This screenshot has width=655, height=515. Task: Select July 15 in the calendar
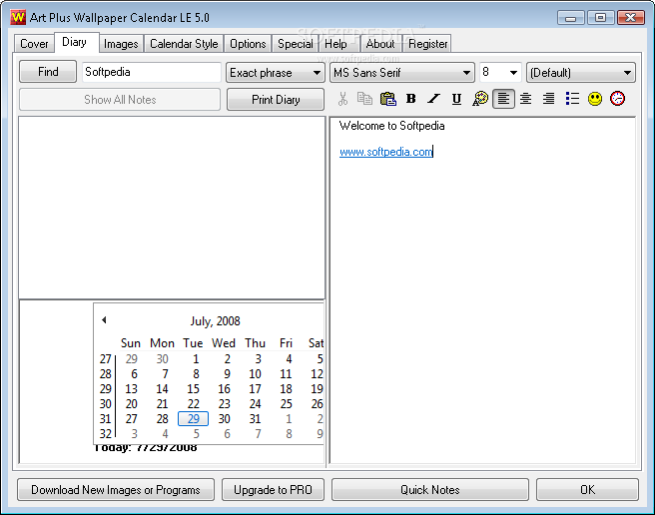193,389
